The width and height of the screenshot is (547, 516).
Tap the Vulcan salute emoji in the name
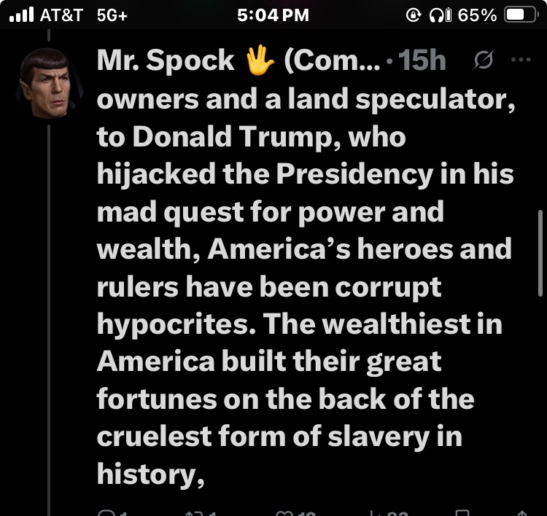[260, 61]
